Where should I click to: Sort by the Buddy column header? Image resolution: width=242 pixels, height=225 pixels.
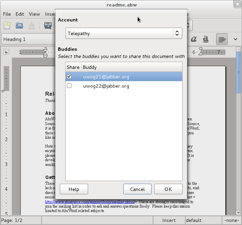pyautogui.click(x=132, y=67)
